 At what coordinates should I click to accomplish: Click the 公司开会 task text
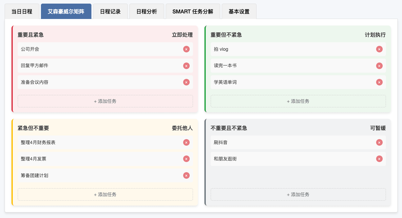[x=30, y=49]
